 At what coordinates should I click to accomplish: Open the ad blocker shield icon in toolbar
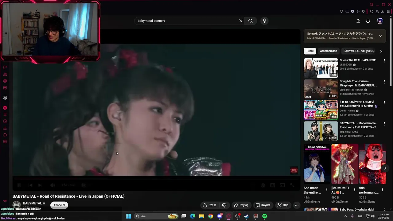click(352, 11)
